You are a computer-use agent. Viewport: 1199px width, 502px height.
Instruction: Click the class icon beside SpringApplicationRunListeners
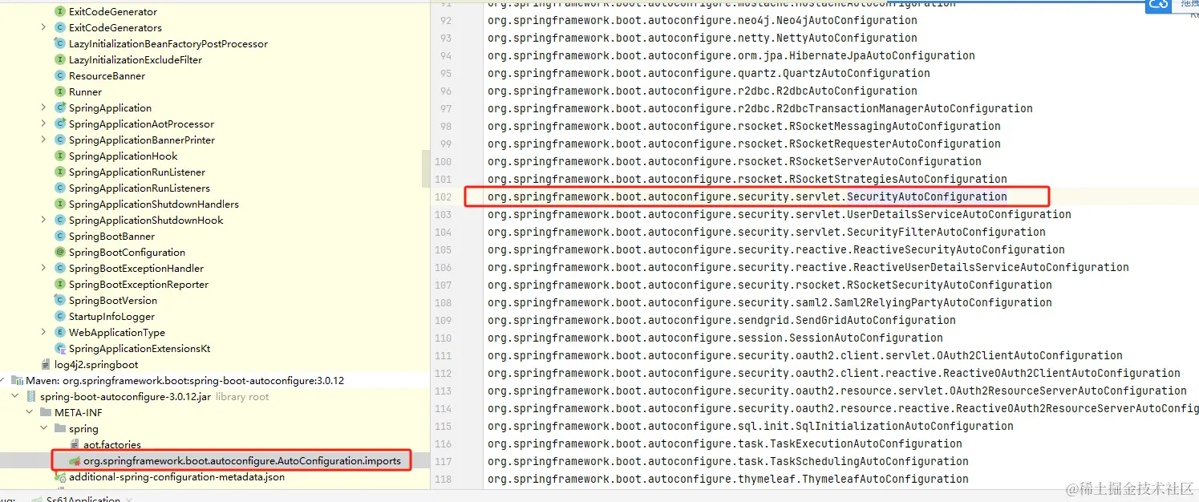point(59,188)
